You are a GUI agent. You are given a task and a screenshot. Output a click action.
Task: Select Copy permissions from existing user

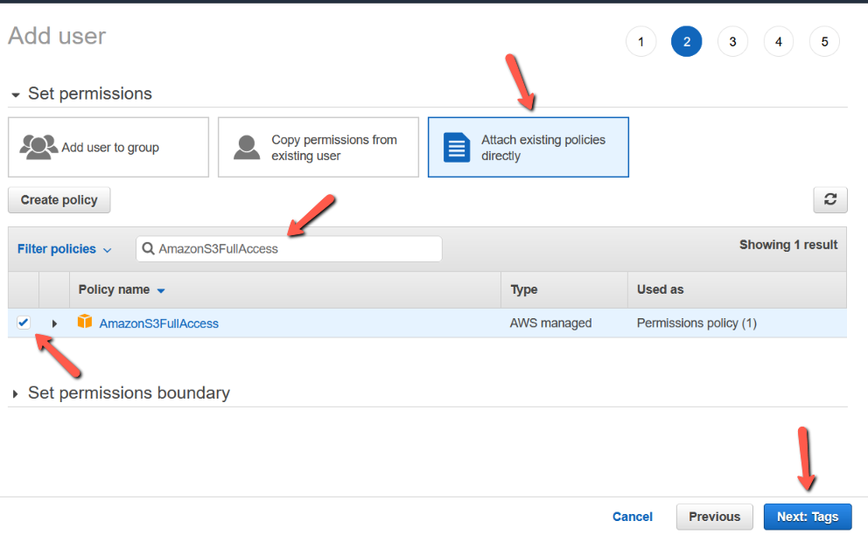(318, 147)
